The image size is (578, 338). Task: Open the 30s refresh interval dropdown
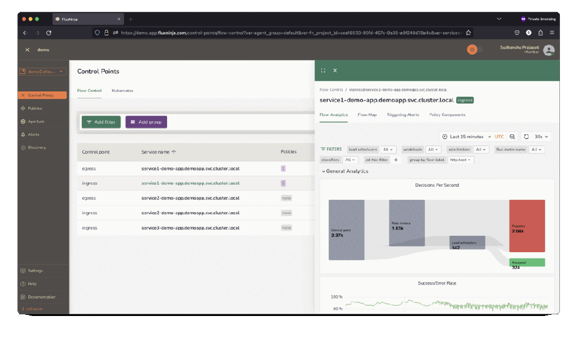pyautogui.click(x=542, y=137)
